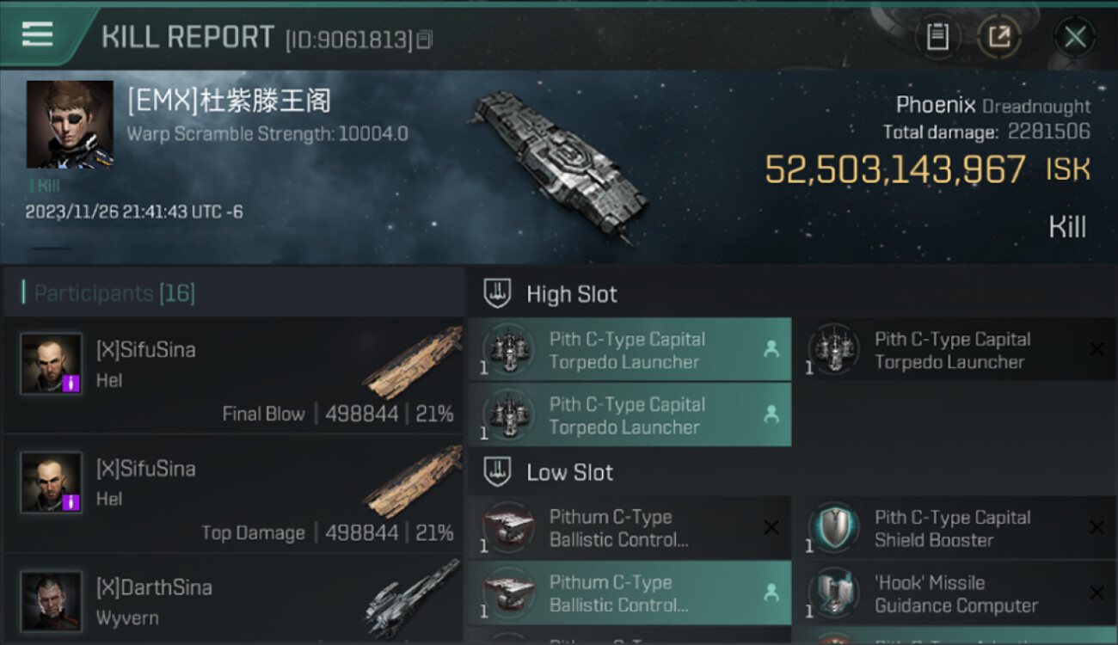The image size is (1118, 645).
Task: Click the Hel ship image for Final Blow
Action: (411, 364)
